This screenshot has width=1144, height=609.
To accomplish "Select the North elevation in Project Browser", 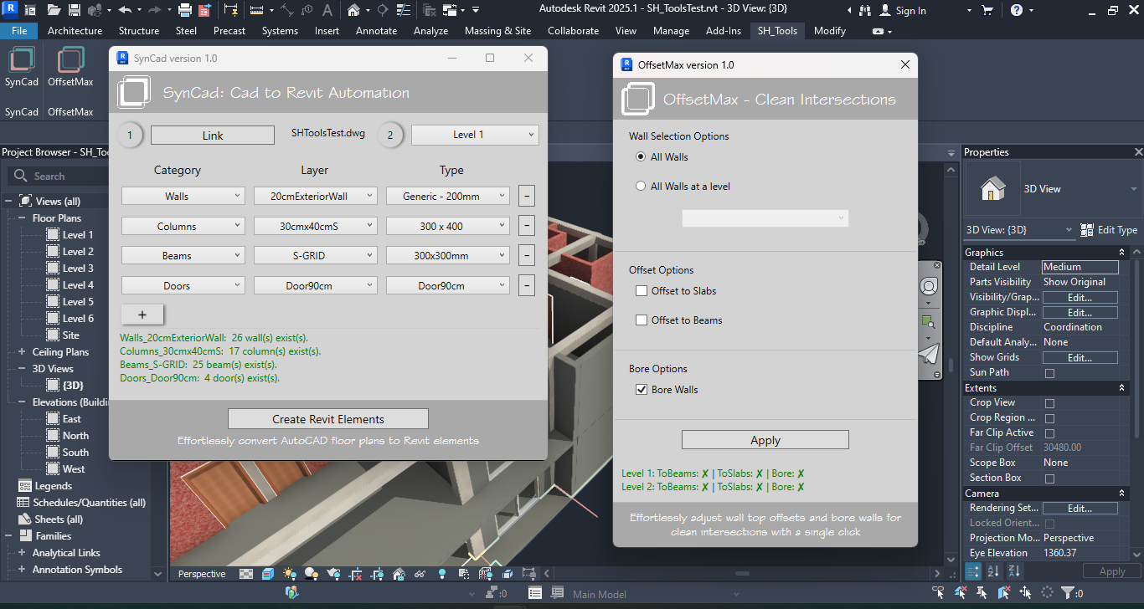I will pos(75,436).
